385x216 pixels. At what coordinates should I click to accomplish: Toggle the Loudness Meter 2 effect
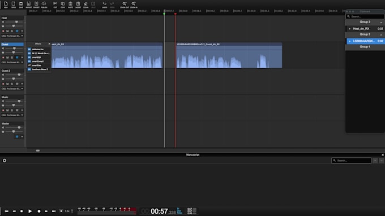(x=29, y=69)
